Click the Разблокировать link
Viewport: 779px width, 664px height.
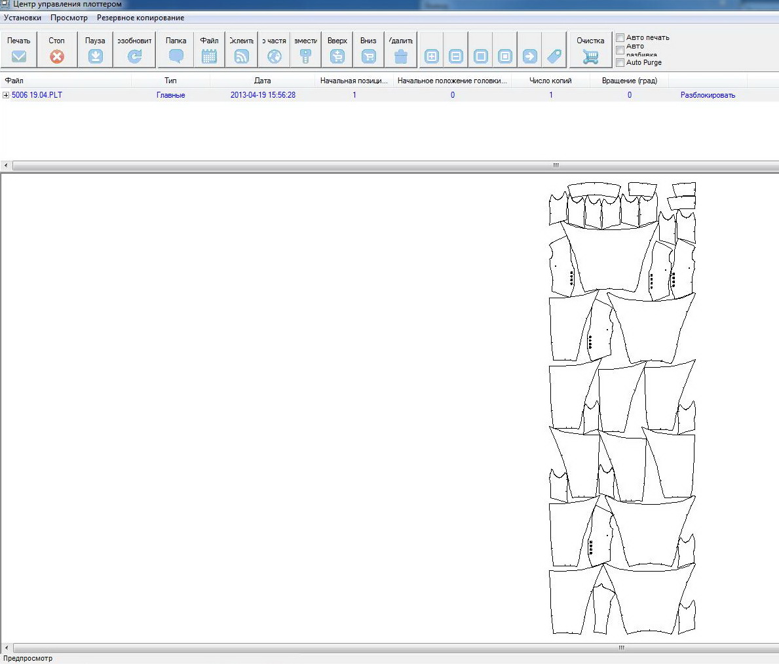[x=708, y=95]
